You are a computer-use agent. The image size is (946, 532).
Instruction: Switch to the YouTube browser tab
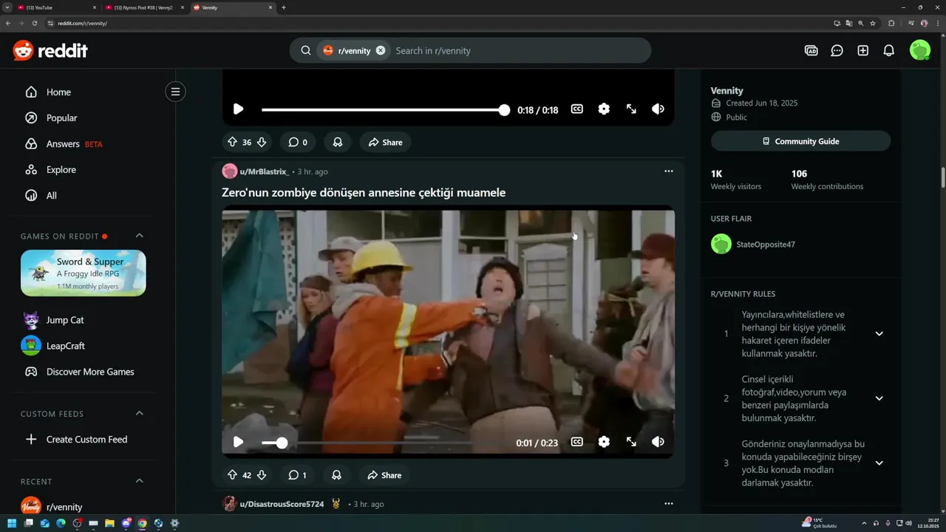pyautogui.click(x=56, y=7)
